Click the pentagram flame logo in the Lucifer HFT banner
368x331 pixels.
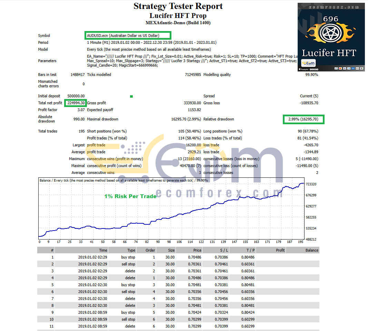tap(330, 33)
